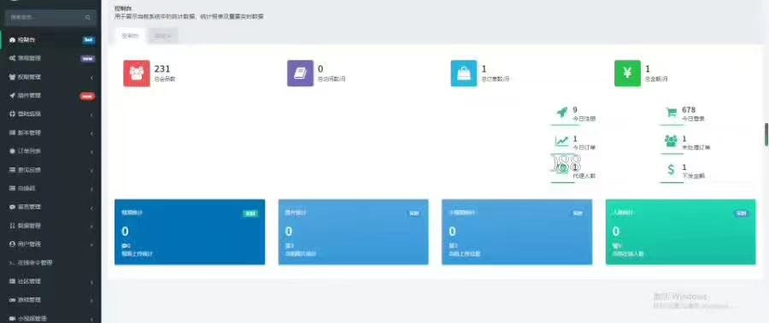Click the dashboard gauge icon beside 控制台

[12, 39]
